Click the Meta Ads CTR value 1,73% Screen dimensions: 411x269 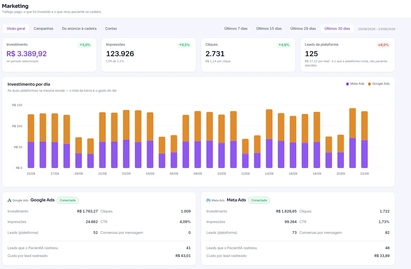(x=384, y=222)
